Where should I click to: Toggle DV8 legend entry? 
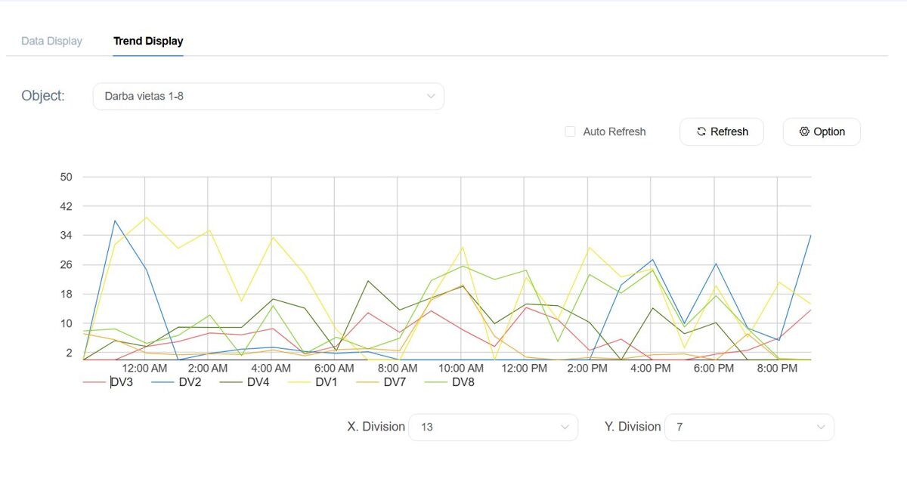463,382
